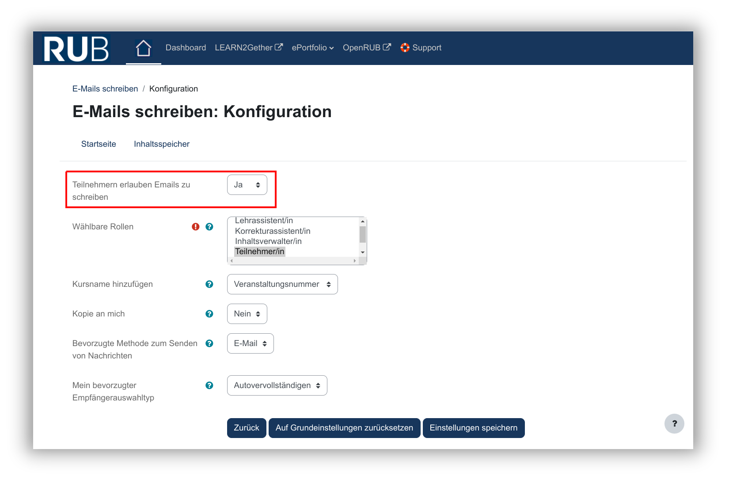Image resolution: width=729 pixels, height=480 pixels.
Task: Open the ePortfolio menu
Action: pos(312,48)
